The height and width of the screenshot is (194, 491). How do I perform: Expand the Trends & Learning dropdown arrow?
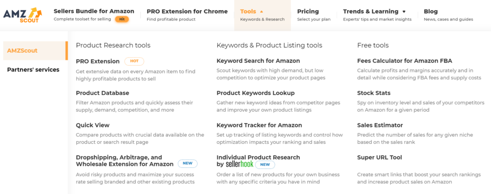point(404,11)
